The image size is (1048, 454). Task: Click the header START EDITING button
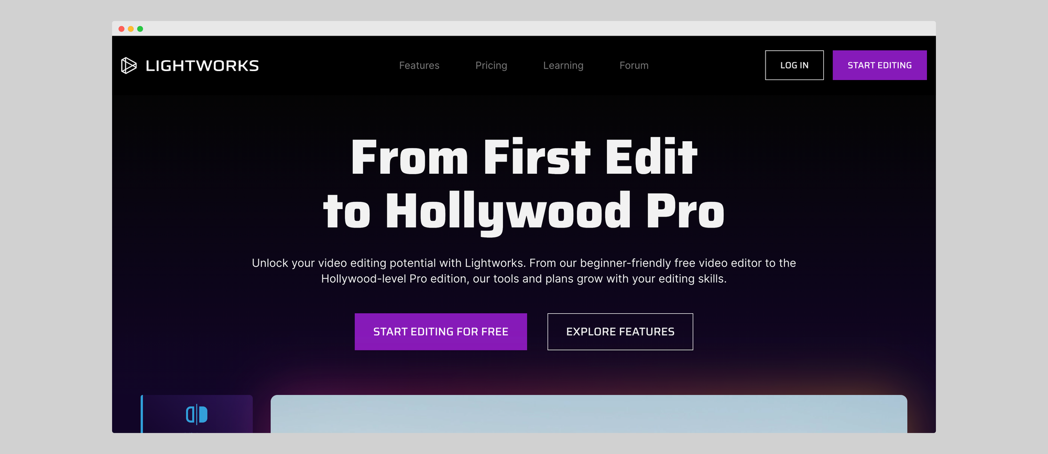[x=879, y=65]
